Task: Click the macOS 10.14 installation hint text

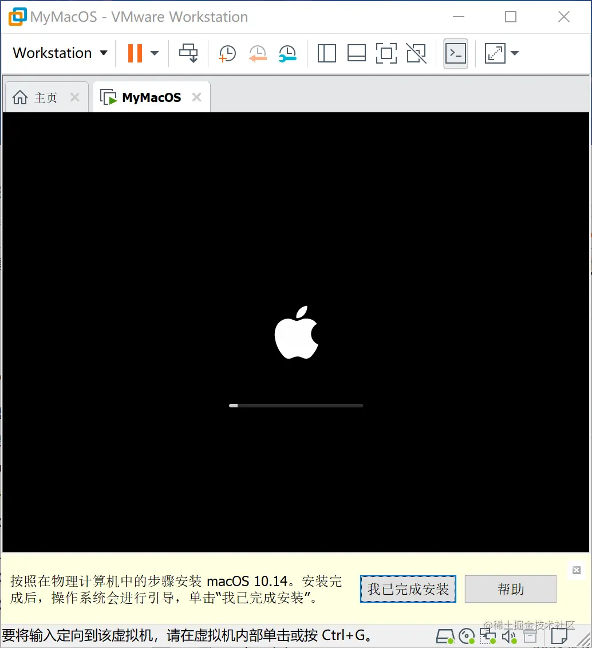Action: 176,590
